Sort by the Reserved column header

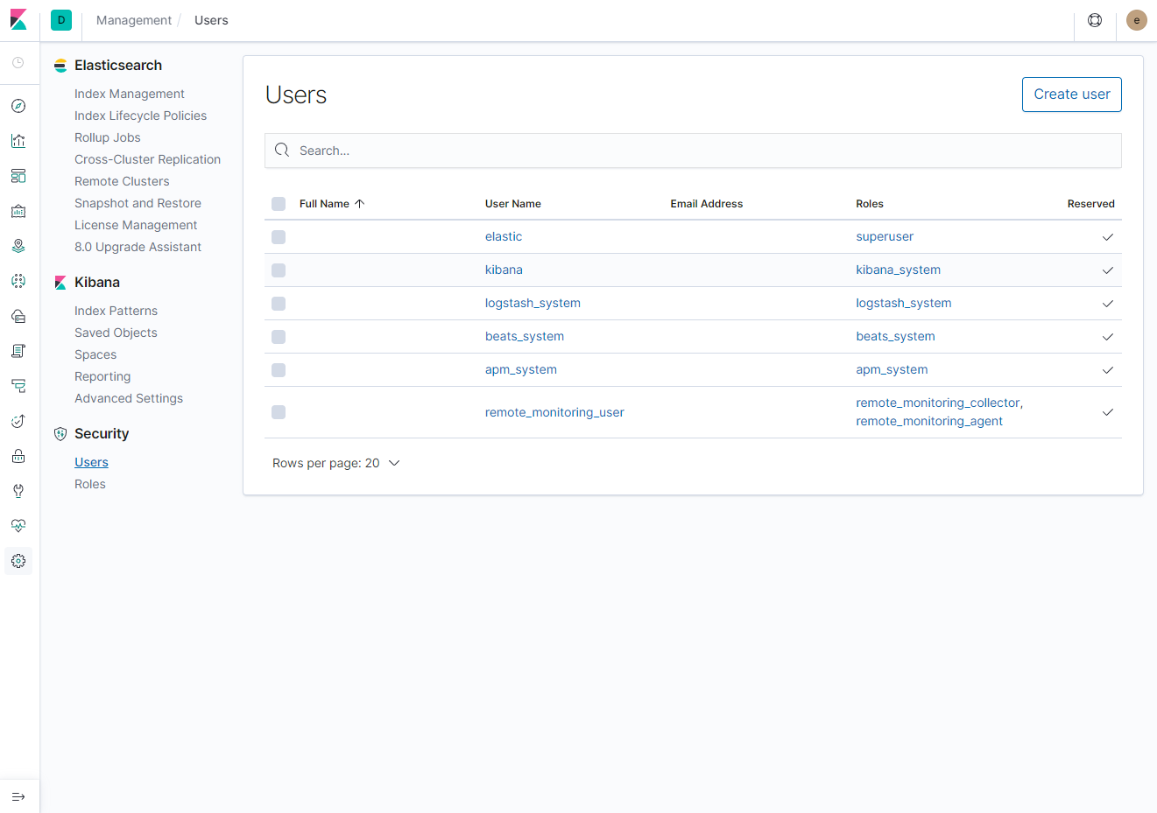click(1090, 204)
